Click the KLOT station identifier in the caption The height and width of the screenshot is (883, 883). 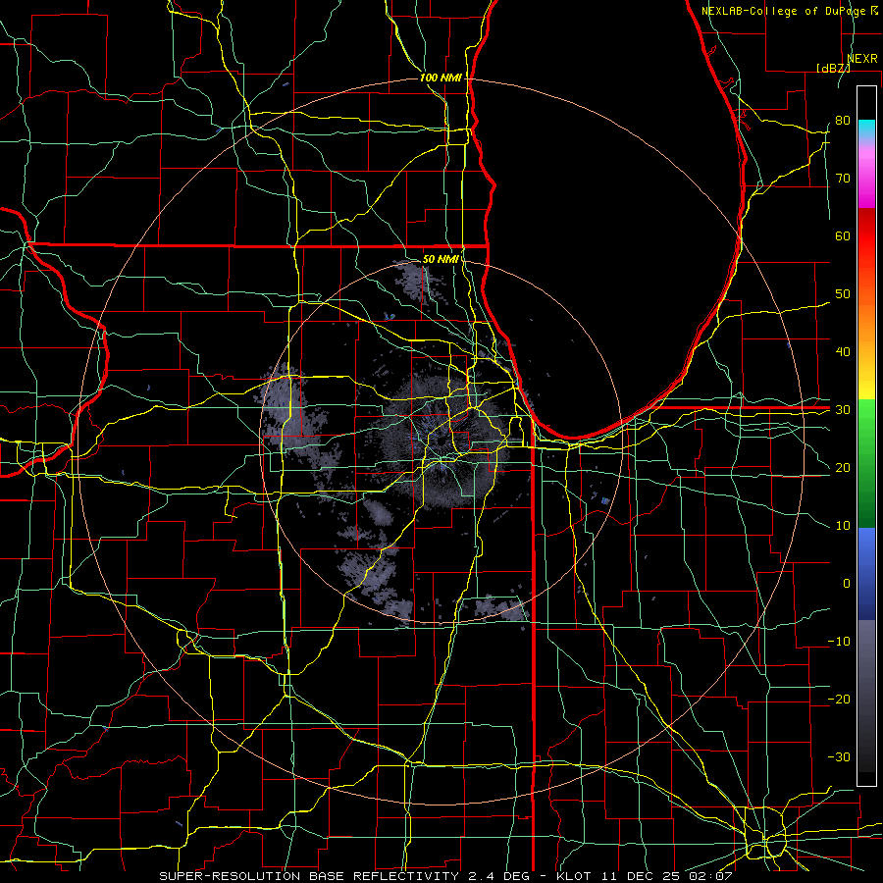pos(574,876)
